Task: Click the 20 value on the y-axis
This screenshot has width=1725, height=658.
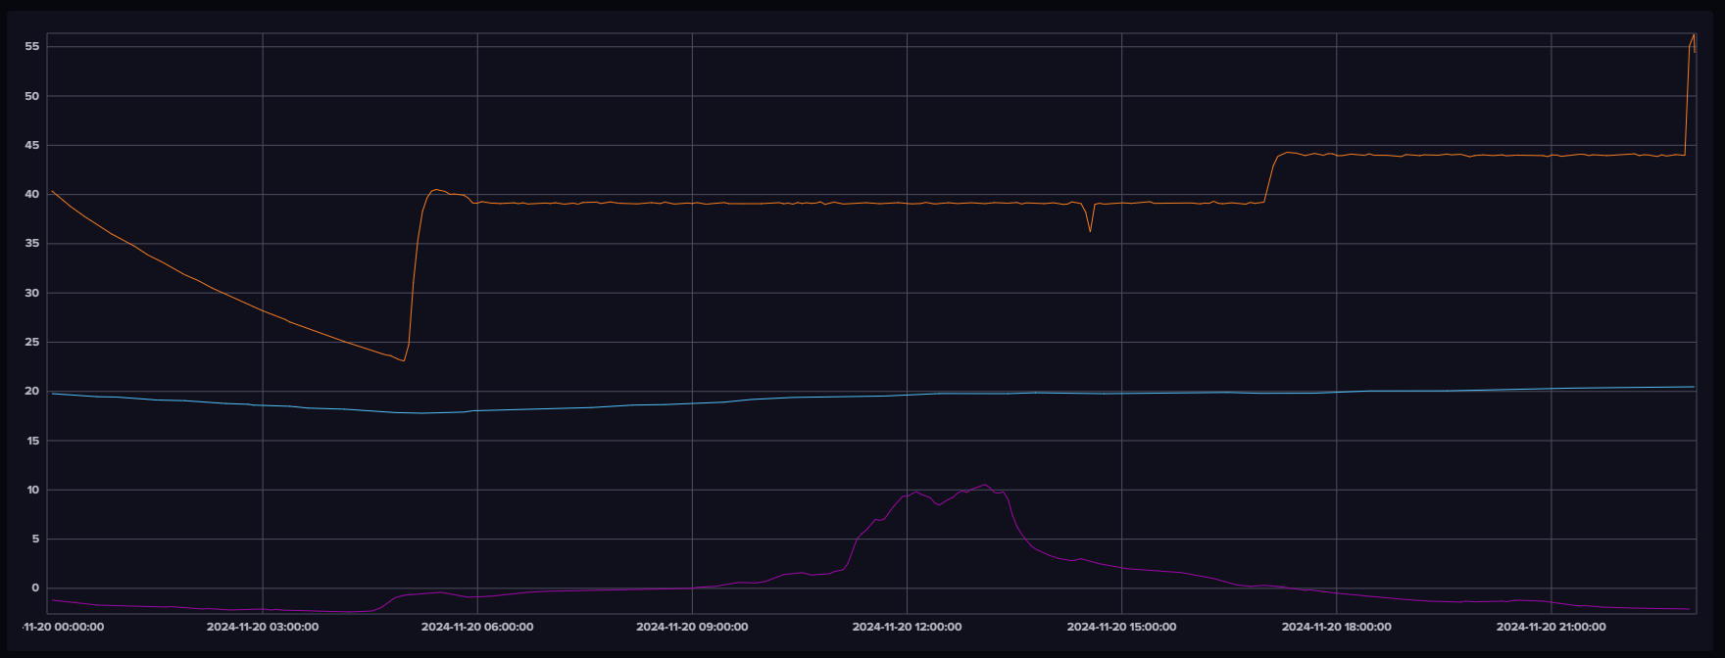Action: point(31,392)
